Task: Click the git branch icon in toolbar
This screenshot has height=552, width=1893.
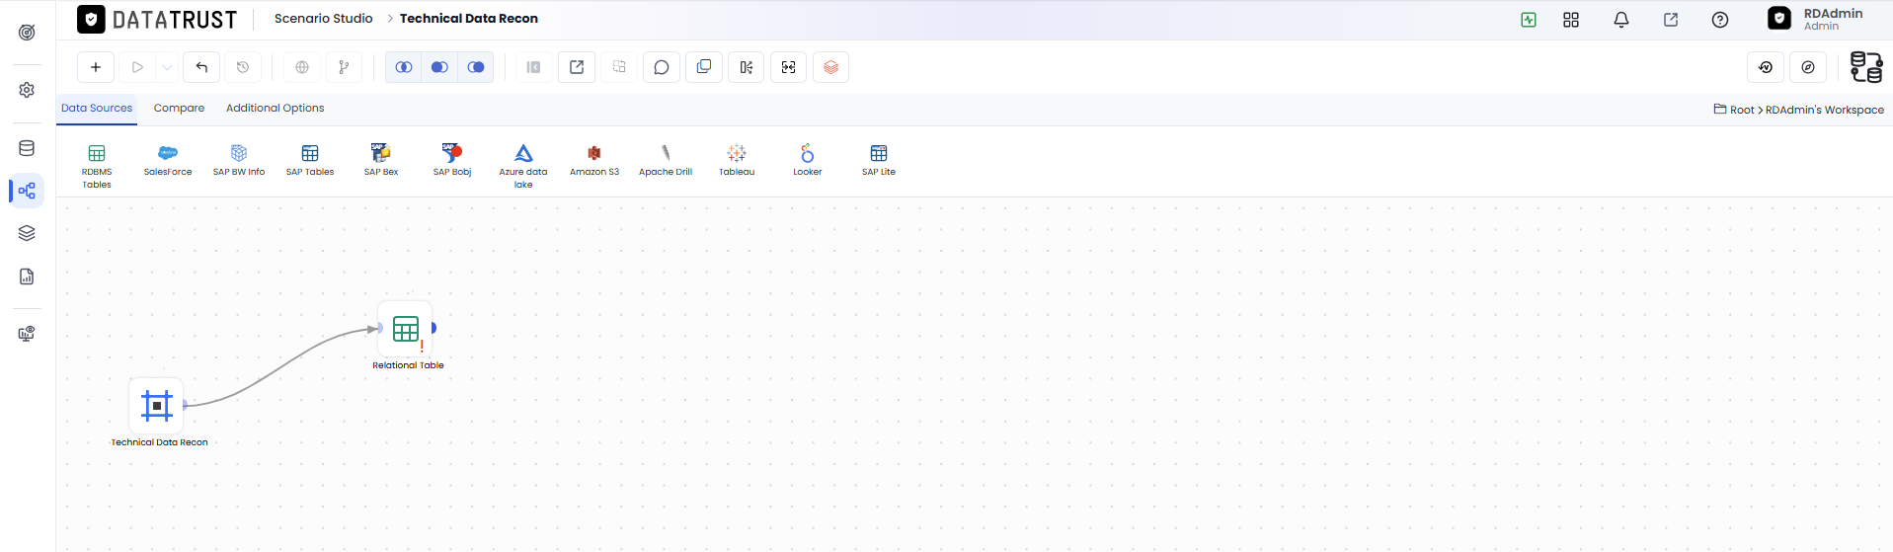Action: 344,67
